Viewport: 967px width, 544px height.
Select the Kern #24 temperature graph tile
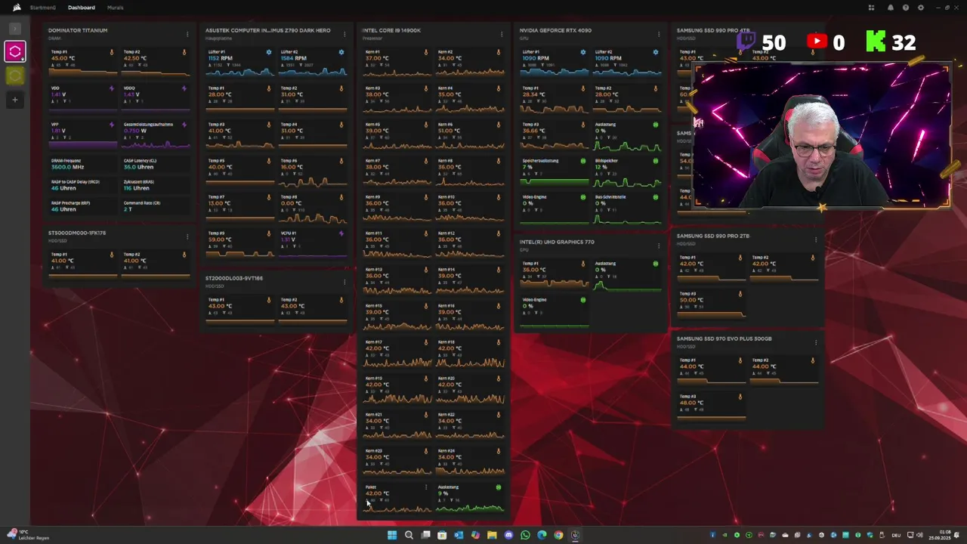coord(470,462)
